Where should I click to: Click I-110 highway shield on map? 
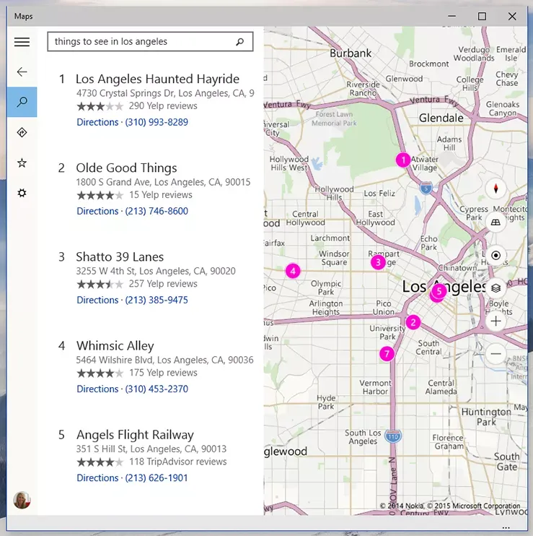(393, 436)
